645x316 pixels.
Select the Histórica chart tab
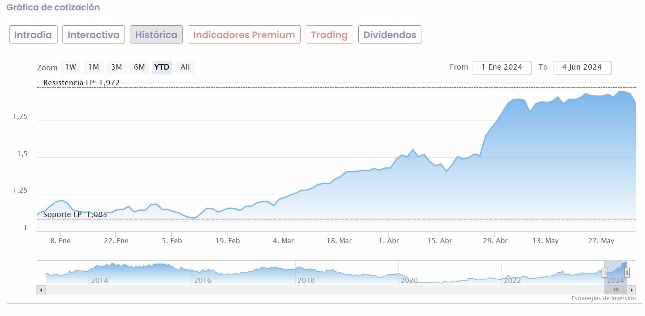tap(156, 35)
